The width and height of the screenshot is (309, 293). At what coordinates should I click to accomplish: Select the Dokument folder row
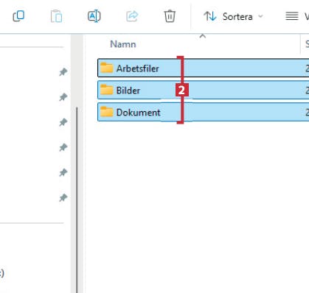pos(203,112)
